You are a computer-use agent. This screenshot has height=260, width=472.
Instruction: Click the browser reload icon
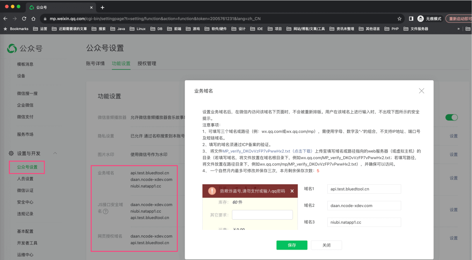coord(24,19)
